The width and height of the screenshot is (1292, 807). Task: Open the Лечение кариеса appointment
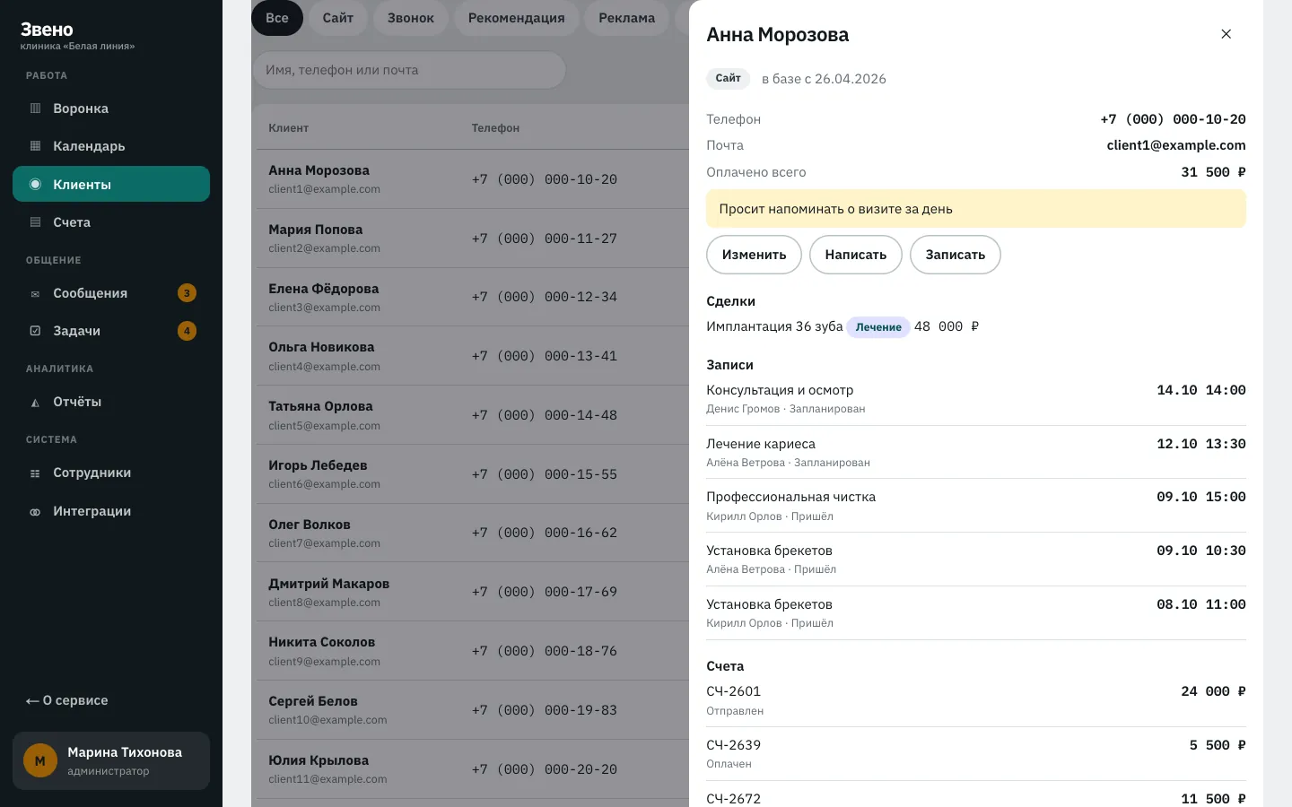pyautogui.click(x=976, y=452)
